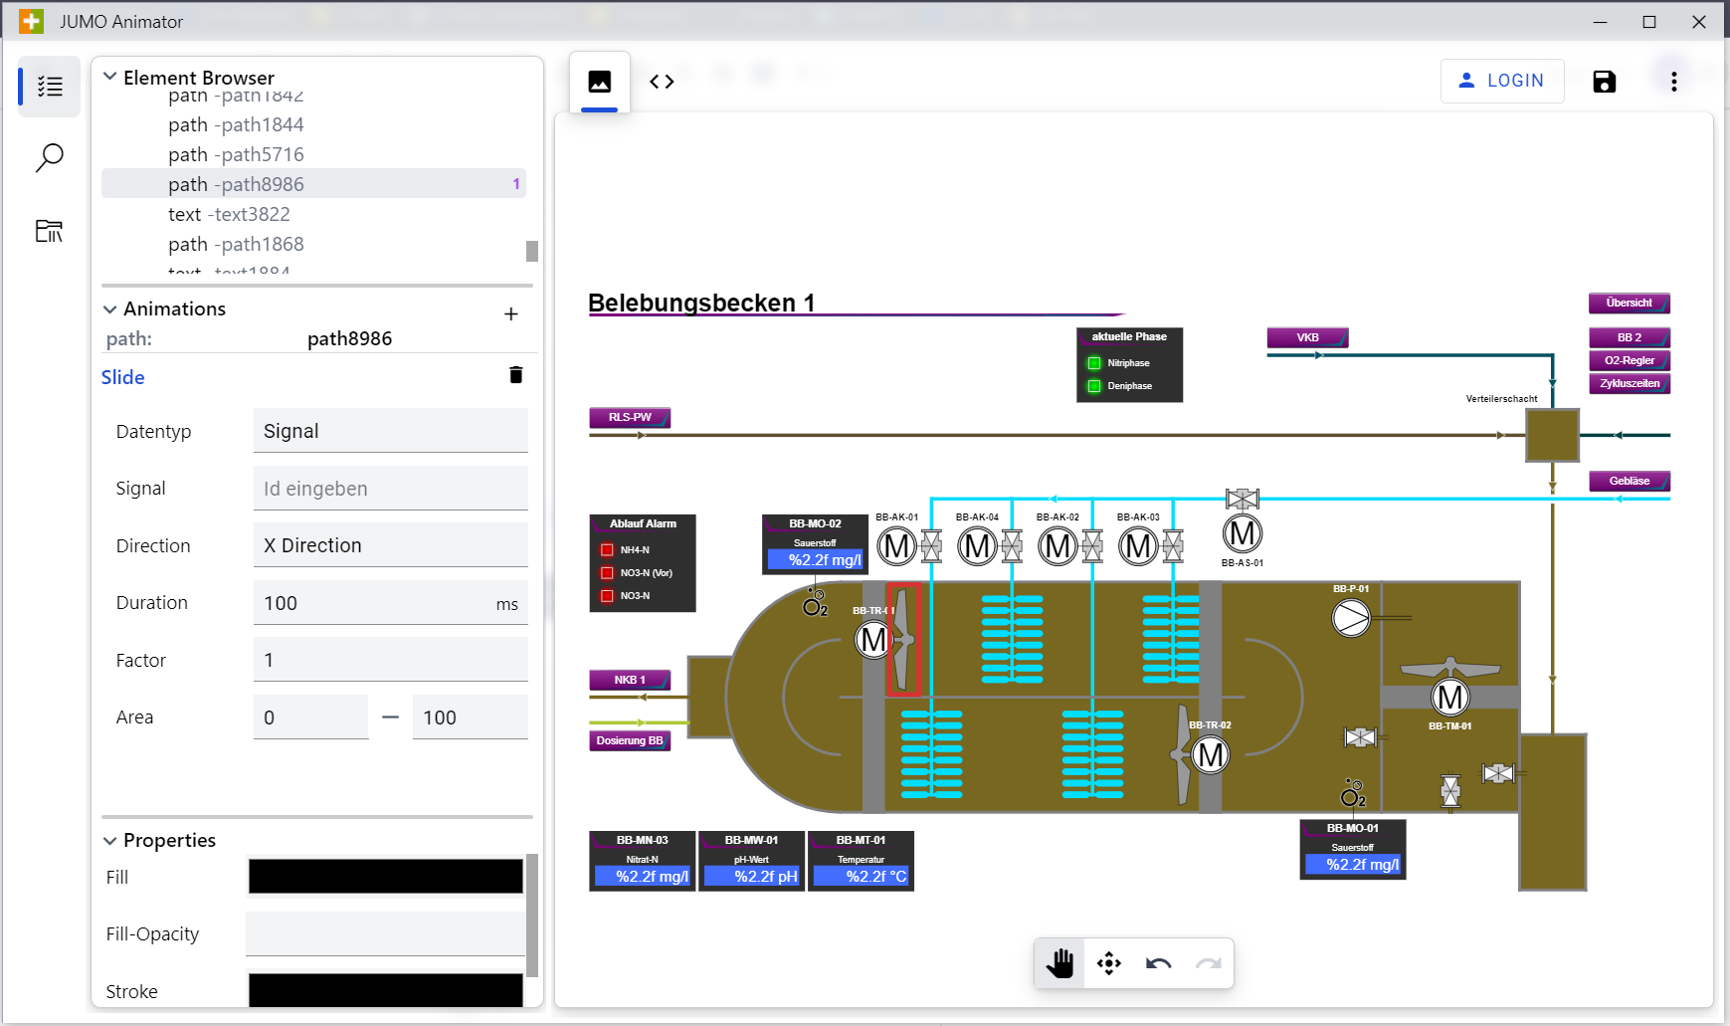Delete the Slide animation with trash icon
Screen dimensions: 1730x1026
(515, 375)
